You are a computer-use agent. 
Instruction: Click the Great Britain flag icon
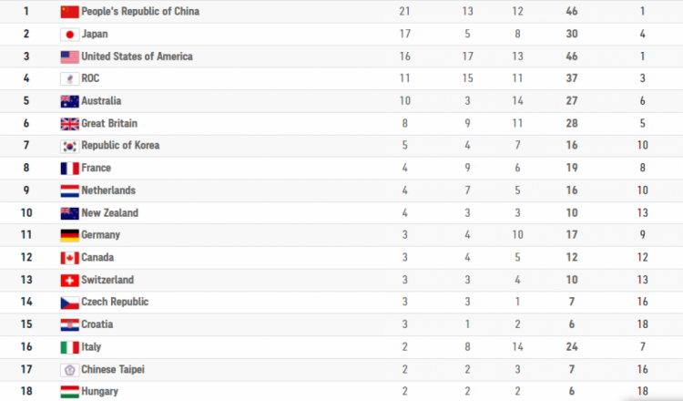pos(70,124)
